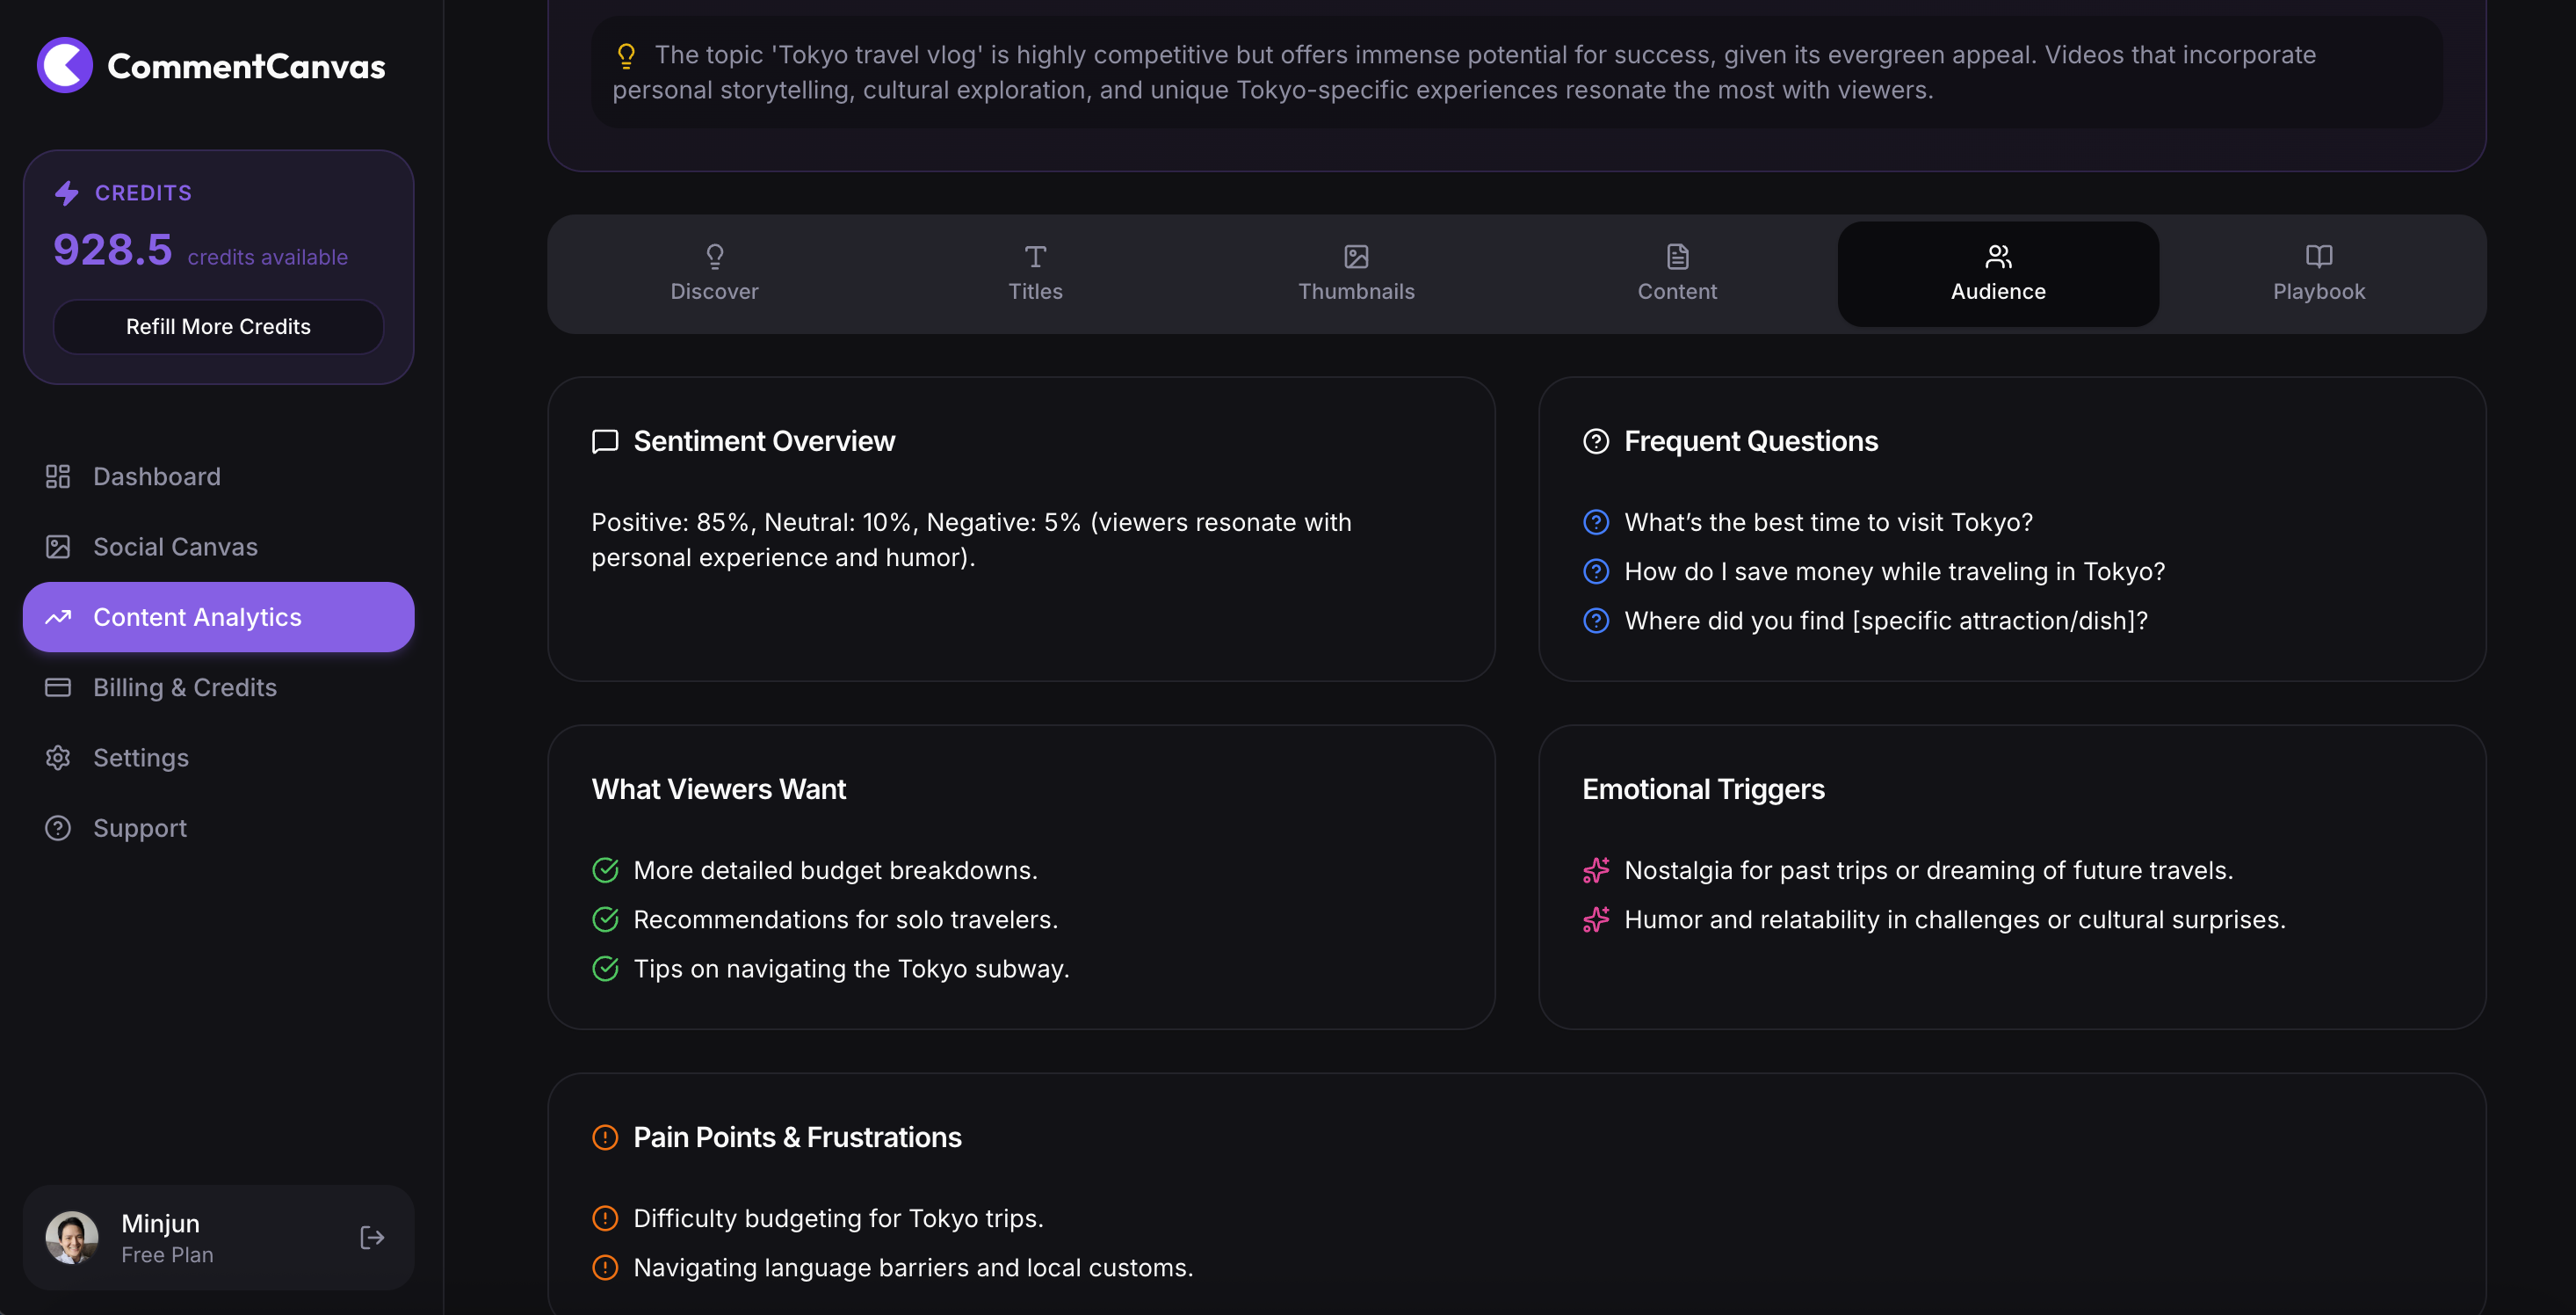The height and width of the screenshot is (1315, 2576).
Task: Select Dashboard in the sidebar
Action: click(x=157, y=476)
